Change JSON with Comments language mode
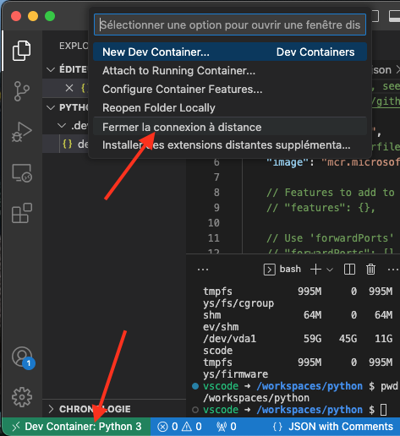This screenshot has height=436, width=400. 341,427
